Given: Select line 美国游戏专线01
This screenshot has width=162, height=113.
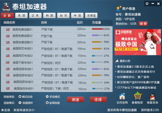Looking at the screenshot, I should coord(57,89).
